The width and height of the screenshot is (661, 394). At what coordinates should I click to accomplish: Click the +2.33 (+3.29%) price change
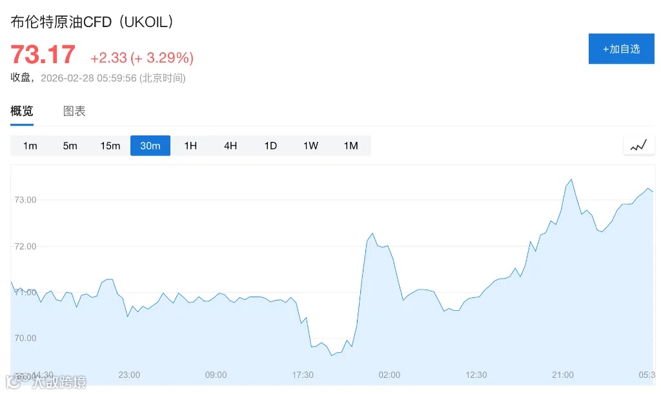click(142, 57)
